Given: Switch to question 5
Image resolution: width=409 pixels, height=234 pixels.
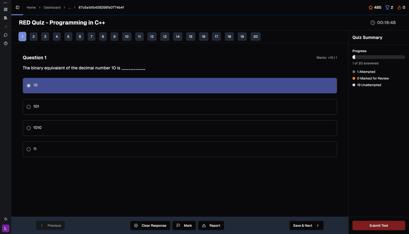Looking at the screenshot, I should click(x=68, y=36).
